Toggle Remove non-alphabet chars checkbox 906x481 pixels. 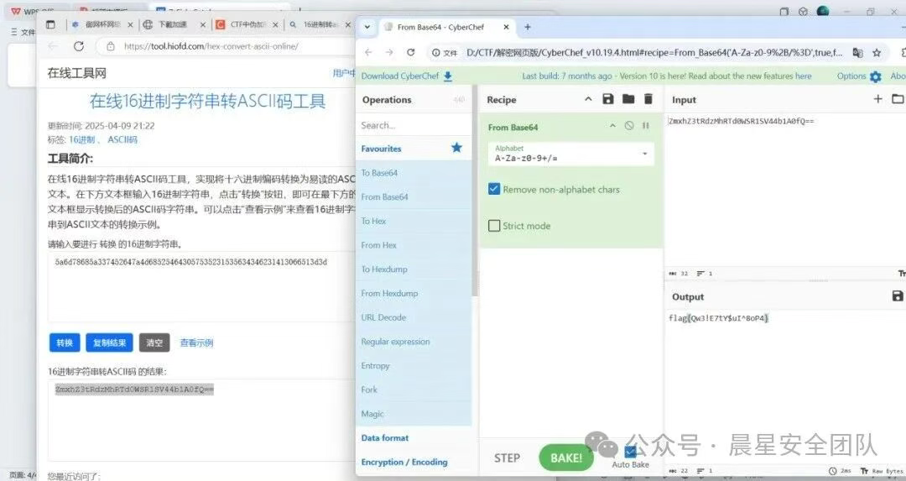coord(494,189)
